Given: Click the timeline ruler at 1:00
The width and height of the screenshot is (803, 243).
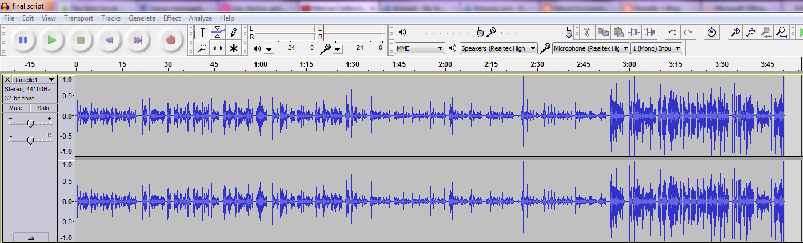Looking at the screenshot, I should 261,64.
